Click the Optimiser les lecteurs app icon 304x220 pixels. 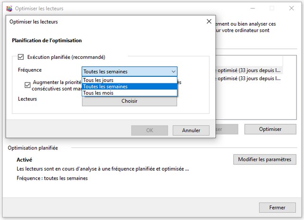(x=9, y=9)
